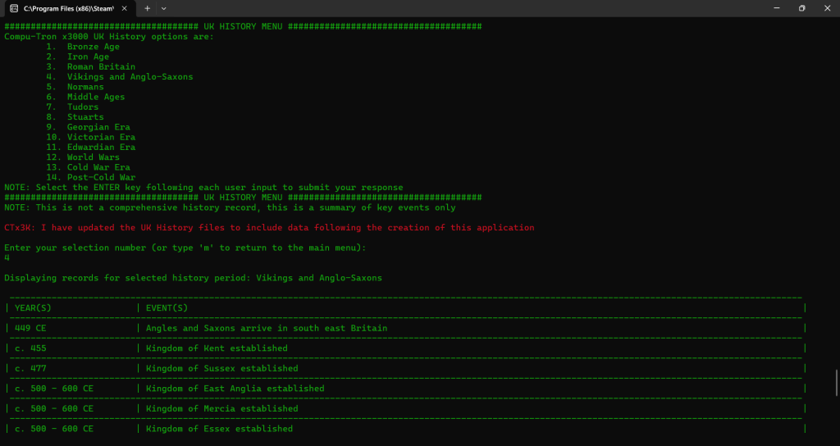Image resolution: width=840 pixels, height=446 pixels.
Task: Click the terminal icon in the tab
Action: click(14, 8)
